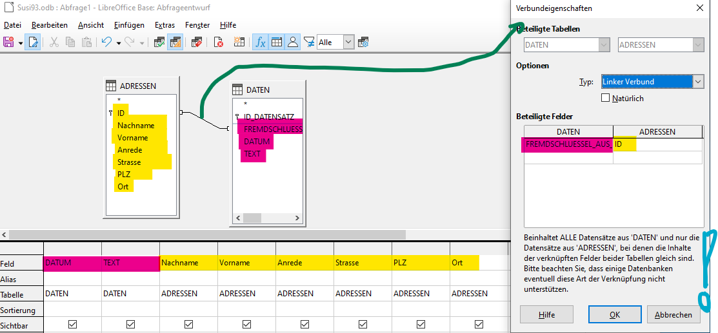Click the Hilfe button in dialog
Viewport: 718px width, 333px height.
(547, 315)
